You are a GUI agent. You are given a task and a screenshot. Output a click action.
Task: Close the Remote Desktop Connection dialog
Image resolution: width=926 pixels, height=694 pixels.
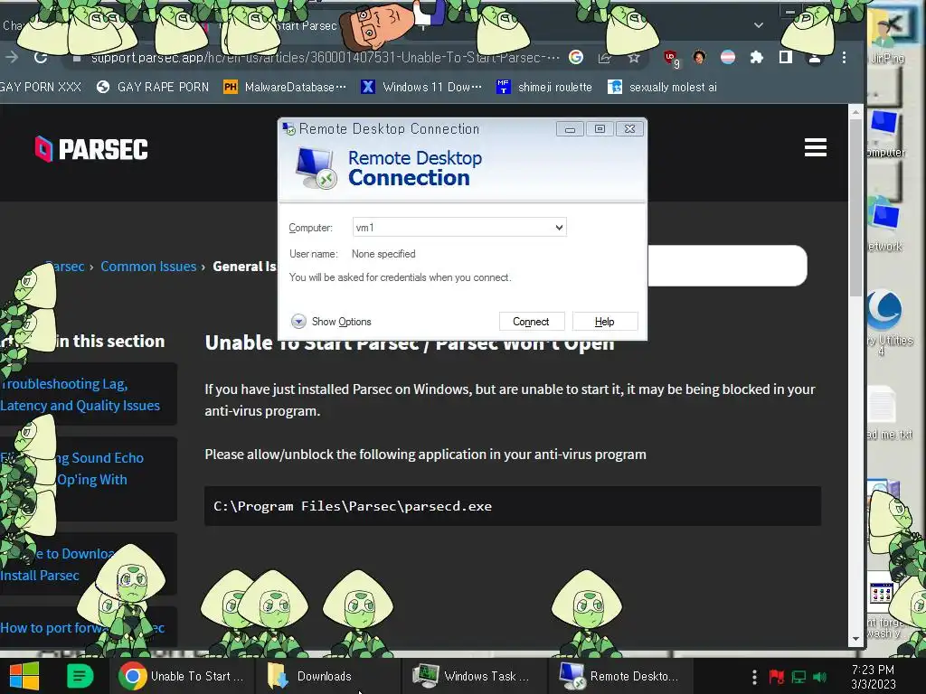[x=629, y=128]
